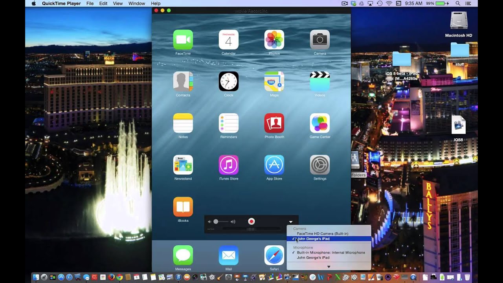
Task: Click the iBooks app on mirrored iPad
Action: (x=183, y=207)
